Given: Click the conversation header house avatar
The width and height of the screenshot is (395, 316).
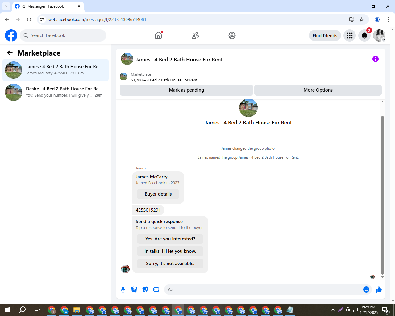Looking at the screenshot, I should [x=127, y=59].
